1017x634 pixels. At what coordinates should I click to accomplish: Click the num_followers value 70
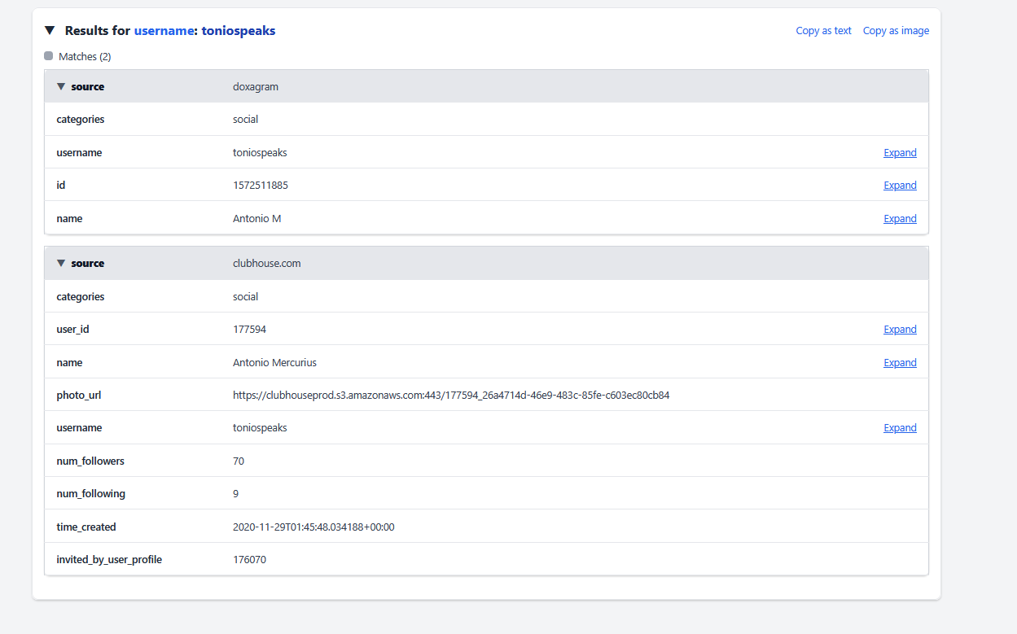tap(239, 461)
